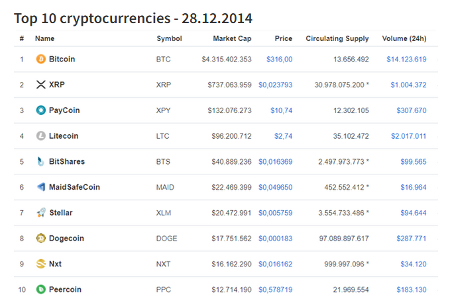Select Bitcoin circulating supply 13.656.492

(x=351, y=59)
